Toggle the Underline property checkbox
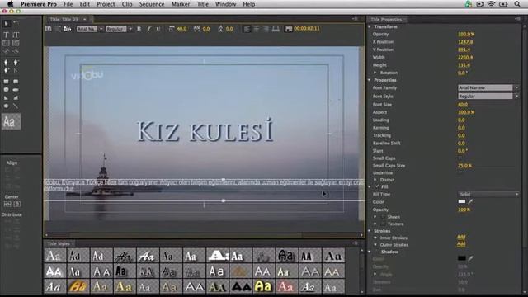Viewport: 528px width, 297px height. [460, 173]
